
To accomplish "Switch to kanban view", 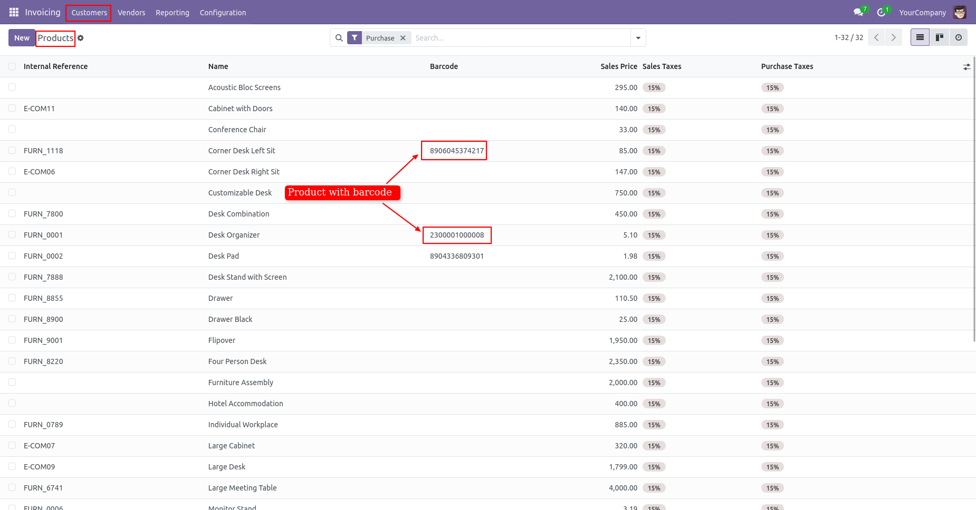I will [940, 37].
